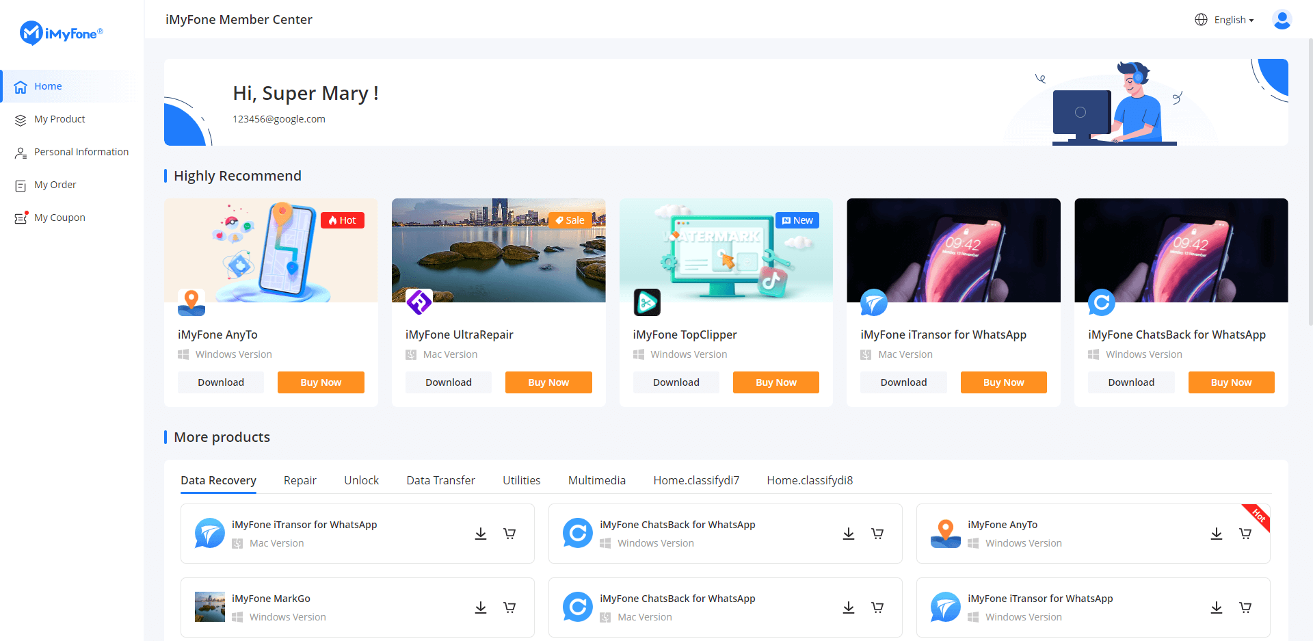This screenshot has width=1313, height=641.
Task: Open the Home.classifydi8 tab
Action: (810, 480)
